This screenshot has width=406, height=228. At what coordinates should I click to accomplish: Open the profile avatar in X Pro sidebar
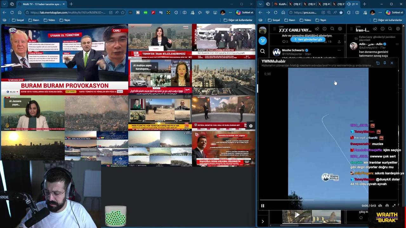263,30
